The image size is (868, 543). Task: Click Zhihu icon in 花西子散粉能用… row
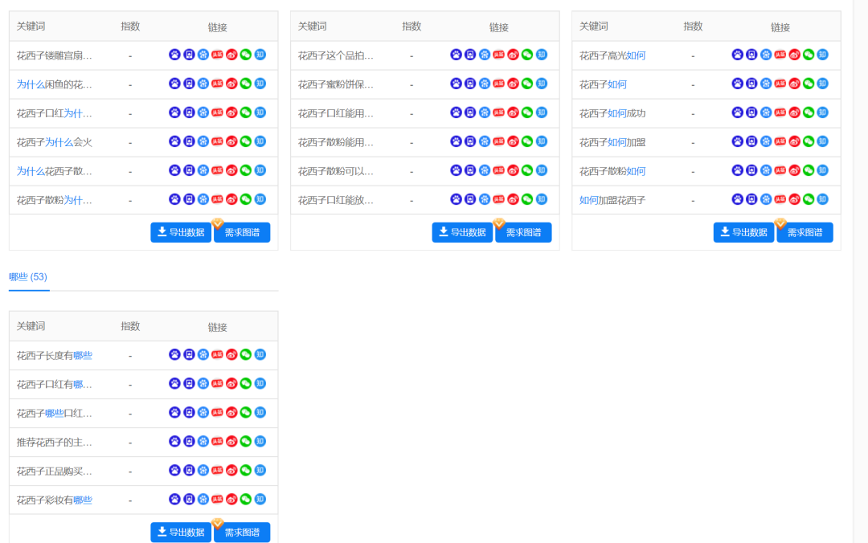click(542, 141)
